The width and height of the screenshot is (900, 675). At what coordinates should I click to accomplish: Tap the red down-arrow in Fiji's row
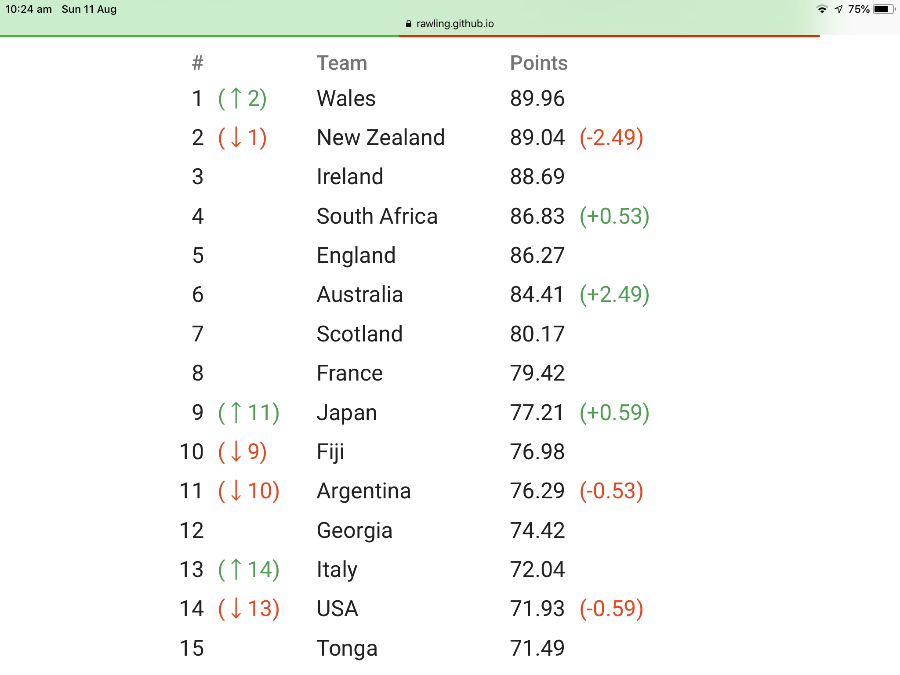click(x=236, y=452)
